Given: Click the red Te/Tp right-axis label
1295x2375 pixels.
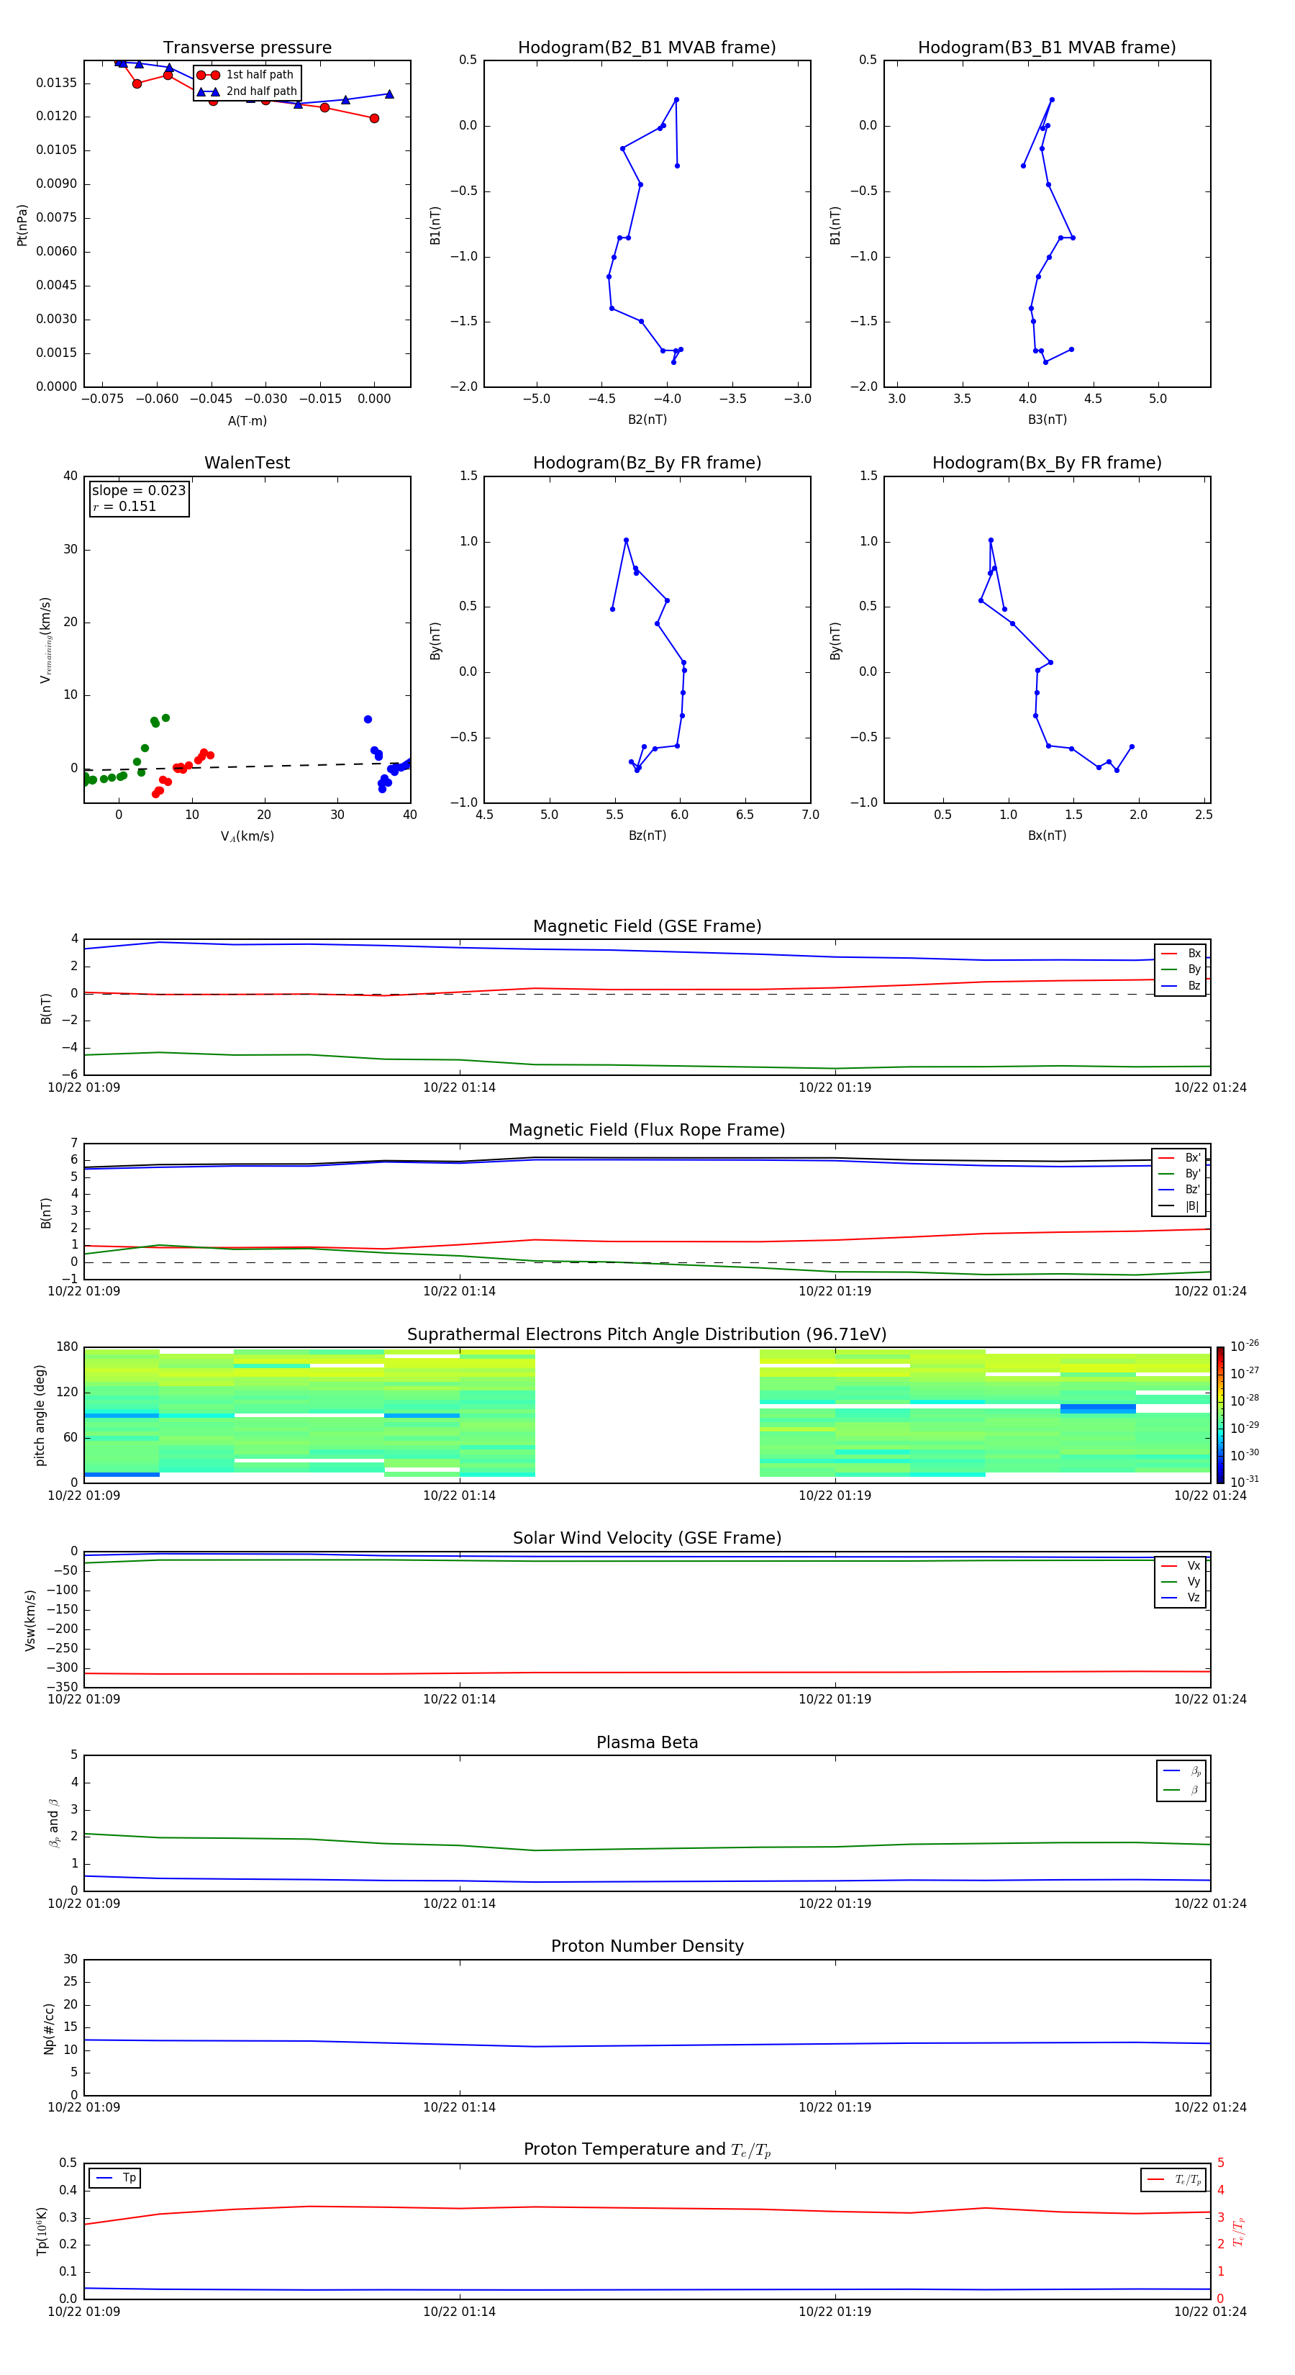Looking at the screenshot, I should click(1238, 2231).
